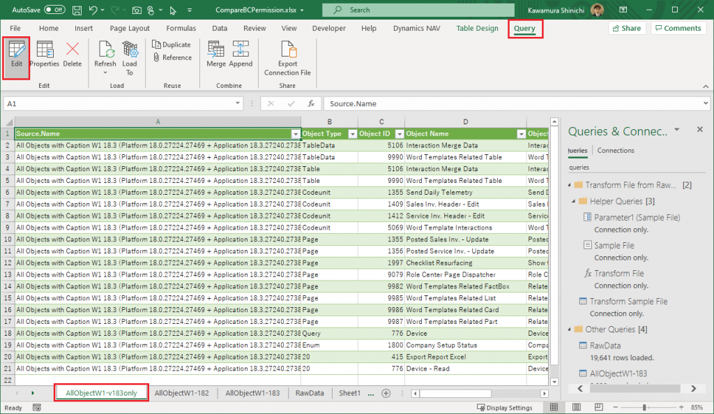Click the horizontal sheet scrollbar thumb
This screenshot has height=414, width=714.
click(455, 394)
